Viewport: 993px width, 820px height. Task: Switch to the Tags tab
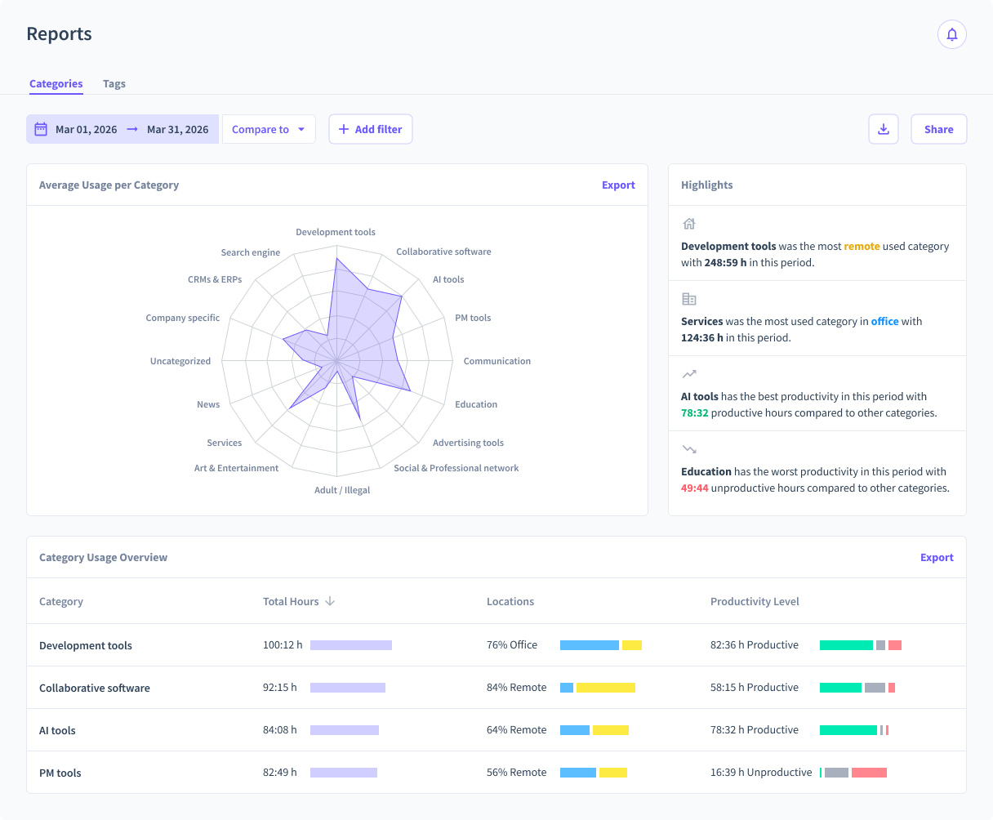click(x=114, y=83)
